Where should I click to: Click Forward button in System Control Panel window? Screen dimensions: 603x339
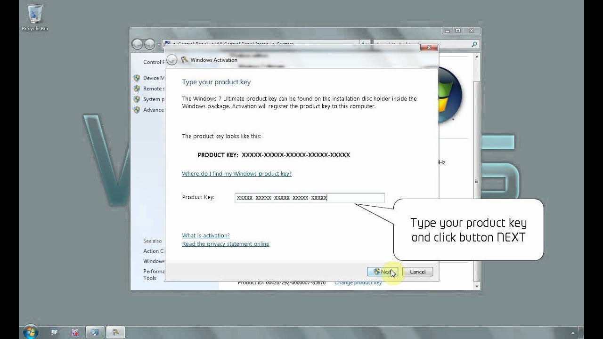coord(150,44)
